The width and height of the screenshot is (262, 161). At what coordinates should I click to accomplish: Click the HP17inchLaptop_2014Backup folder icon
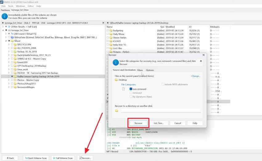tap(15, 66)
